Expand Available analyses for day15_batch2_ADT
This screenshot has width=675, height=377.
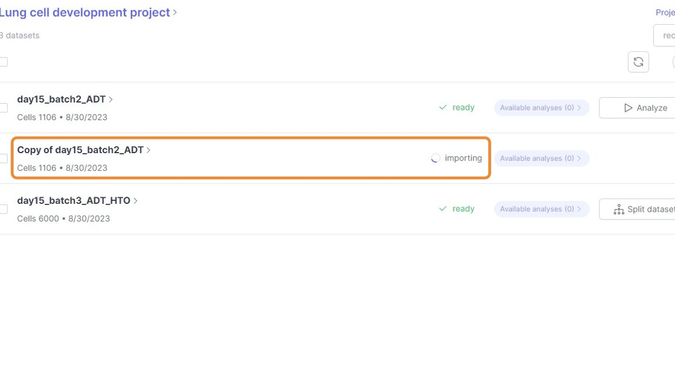pyautogui.click(x=541, y=108)
